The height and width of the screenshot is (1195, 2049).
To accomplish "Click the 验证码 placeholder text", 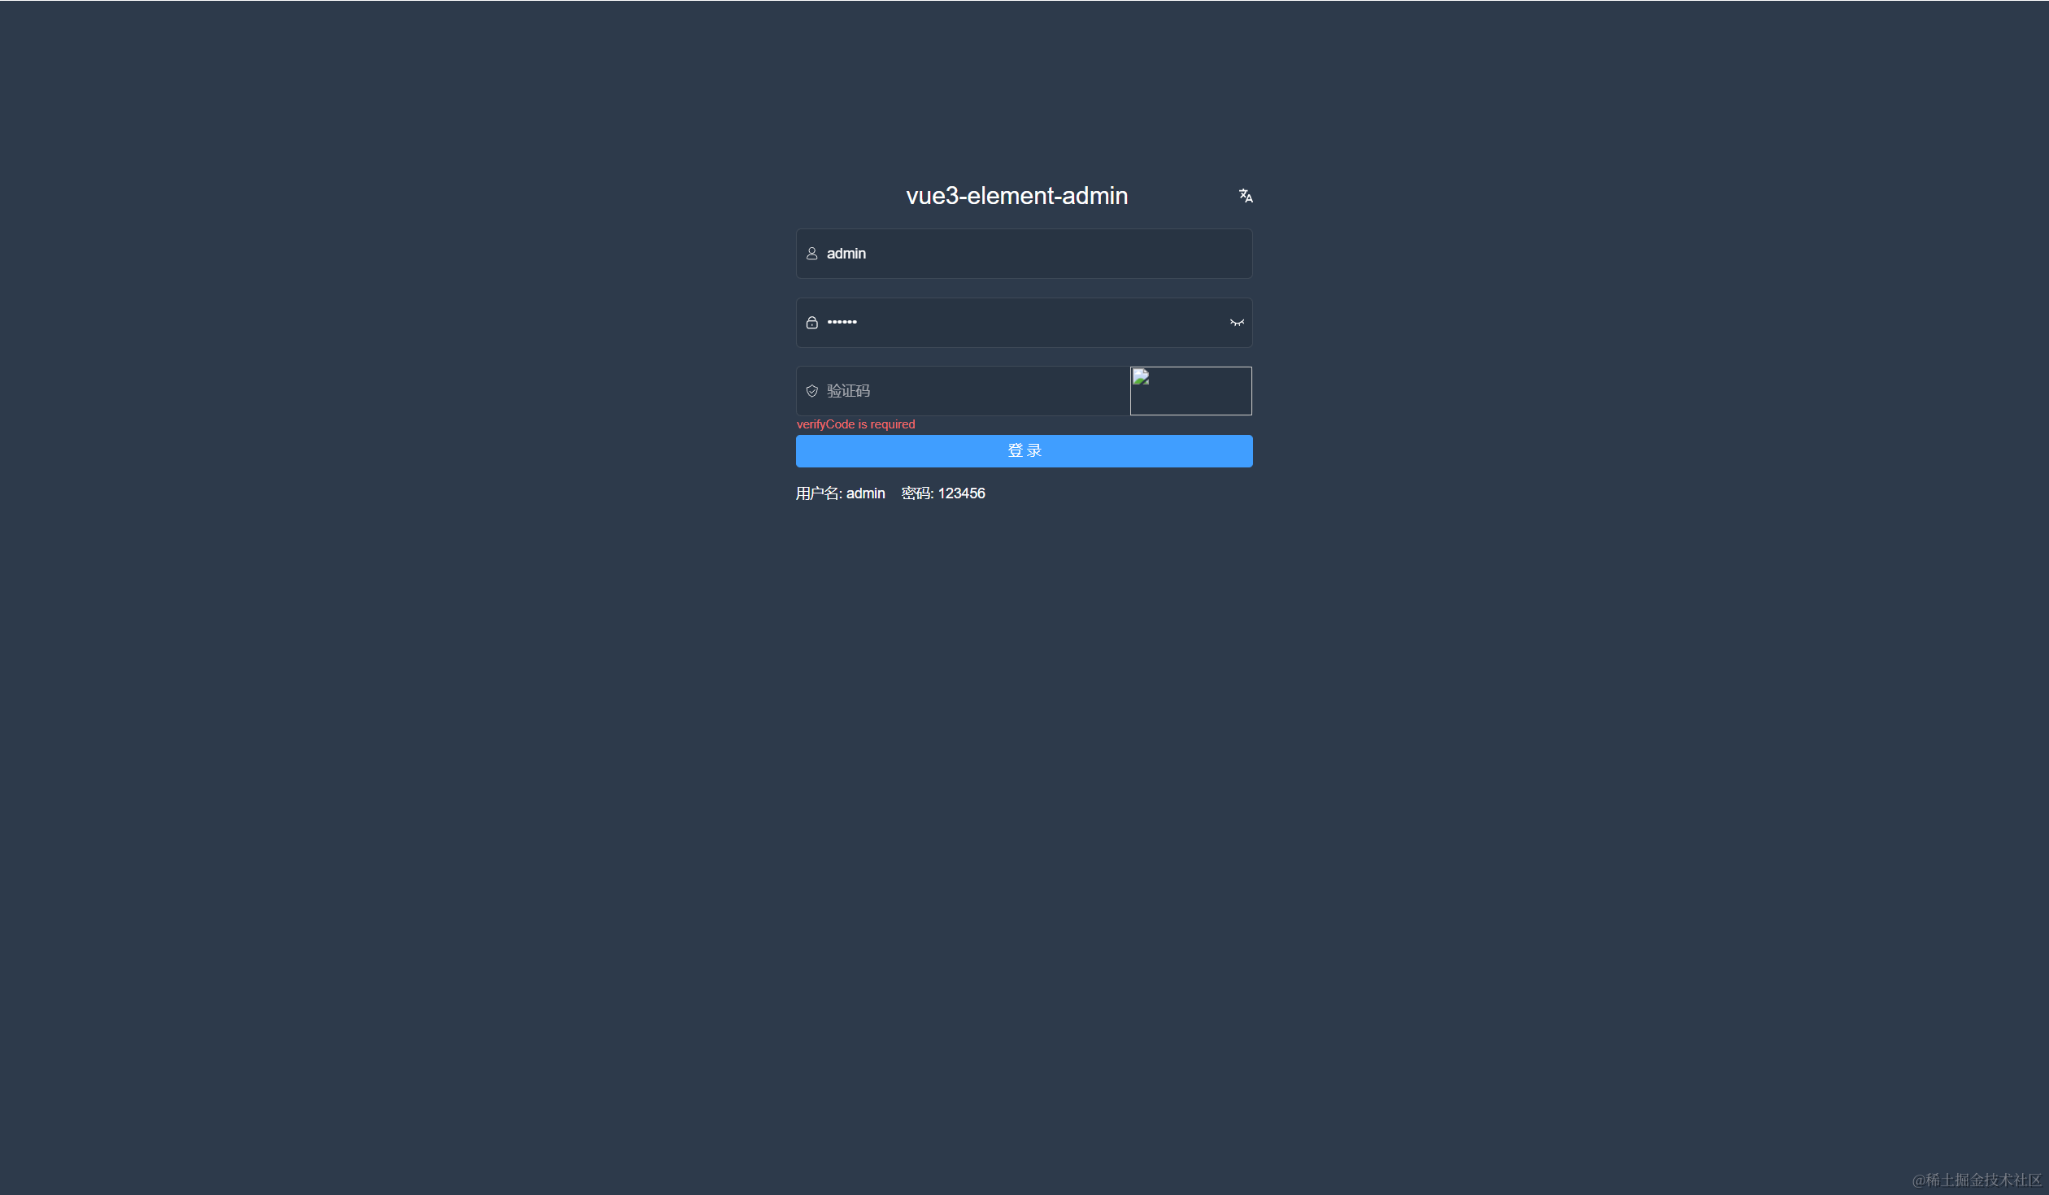I will tap(848, 391).
